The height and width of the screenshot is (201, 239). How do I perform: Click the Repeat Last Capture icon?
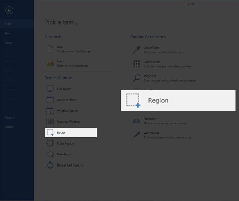50,165
